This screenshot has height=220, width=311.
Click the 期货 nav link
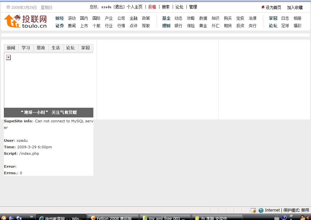click(228, 26)
